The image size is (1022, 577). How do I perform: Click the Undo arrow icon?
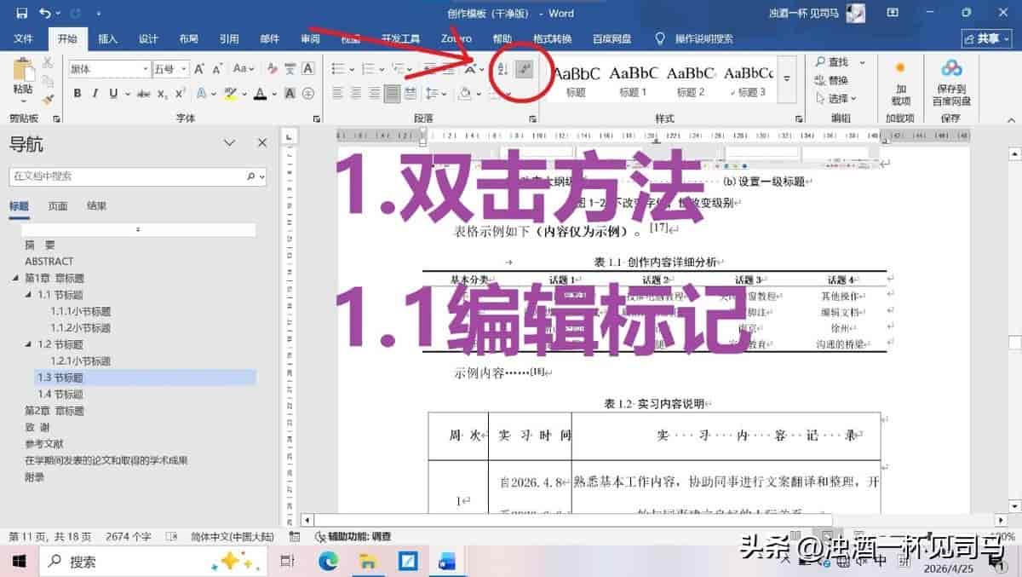pyautogui.click(x=45, y=14)
